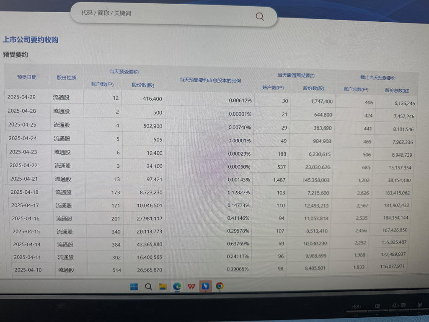Select date cell 2025-04-25
Viewport: 429px width, 322px height.
(x=22, y=124)
